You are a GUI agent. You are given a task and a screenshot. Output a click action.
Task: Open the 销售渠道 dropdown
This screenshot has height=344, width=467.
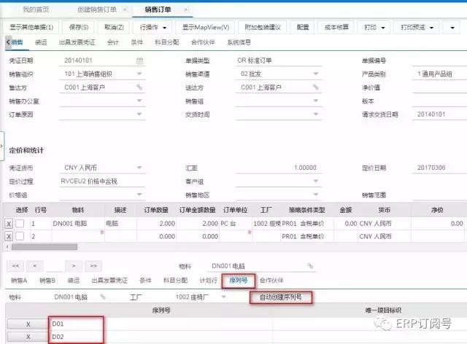coord(316,74)
